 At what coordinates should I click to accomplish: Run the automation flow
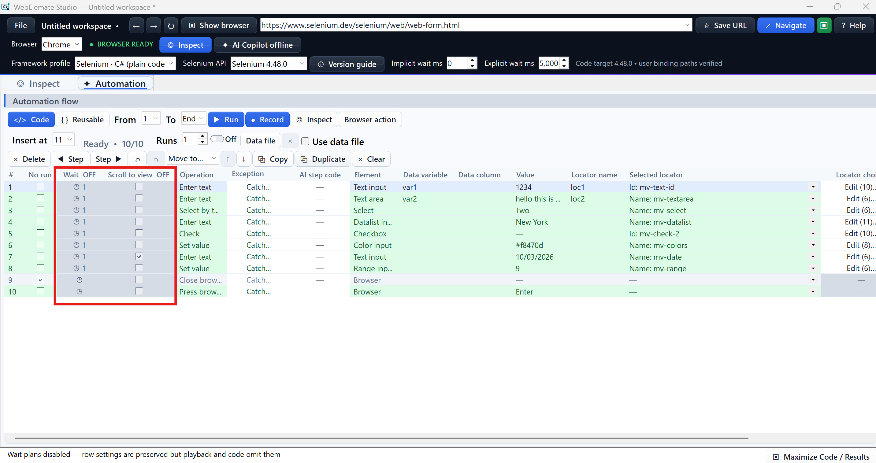click(226, 120)
